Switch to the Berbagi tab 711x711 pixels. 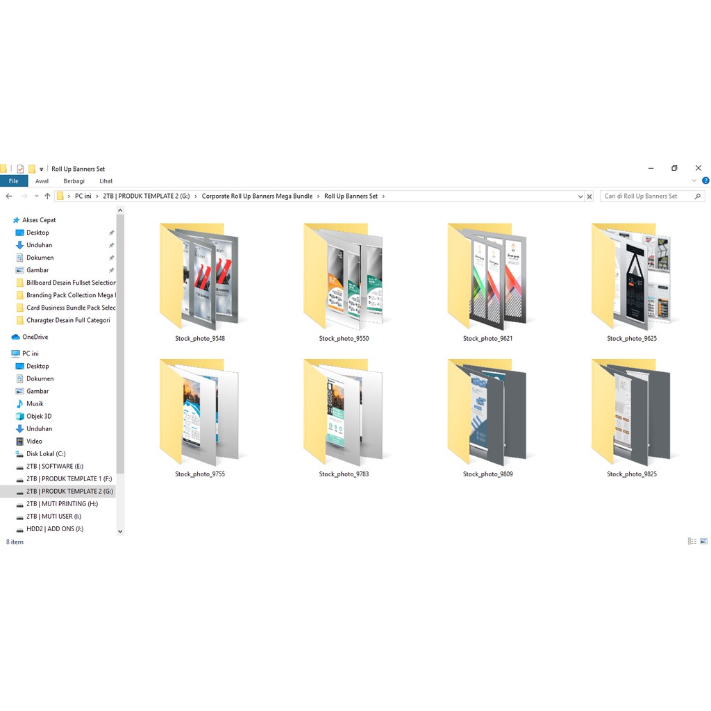[74, 181]
